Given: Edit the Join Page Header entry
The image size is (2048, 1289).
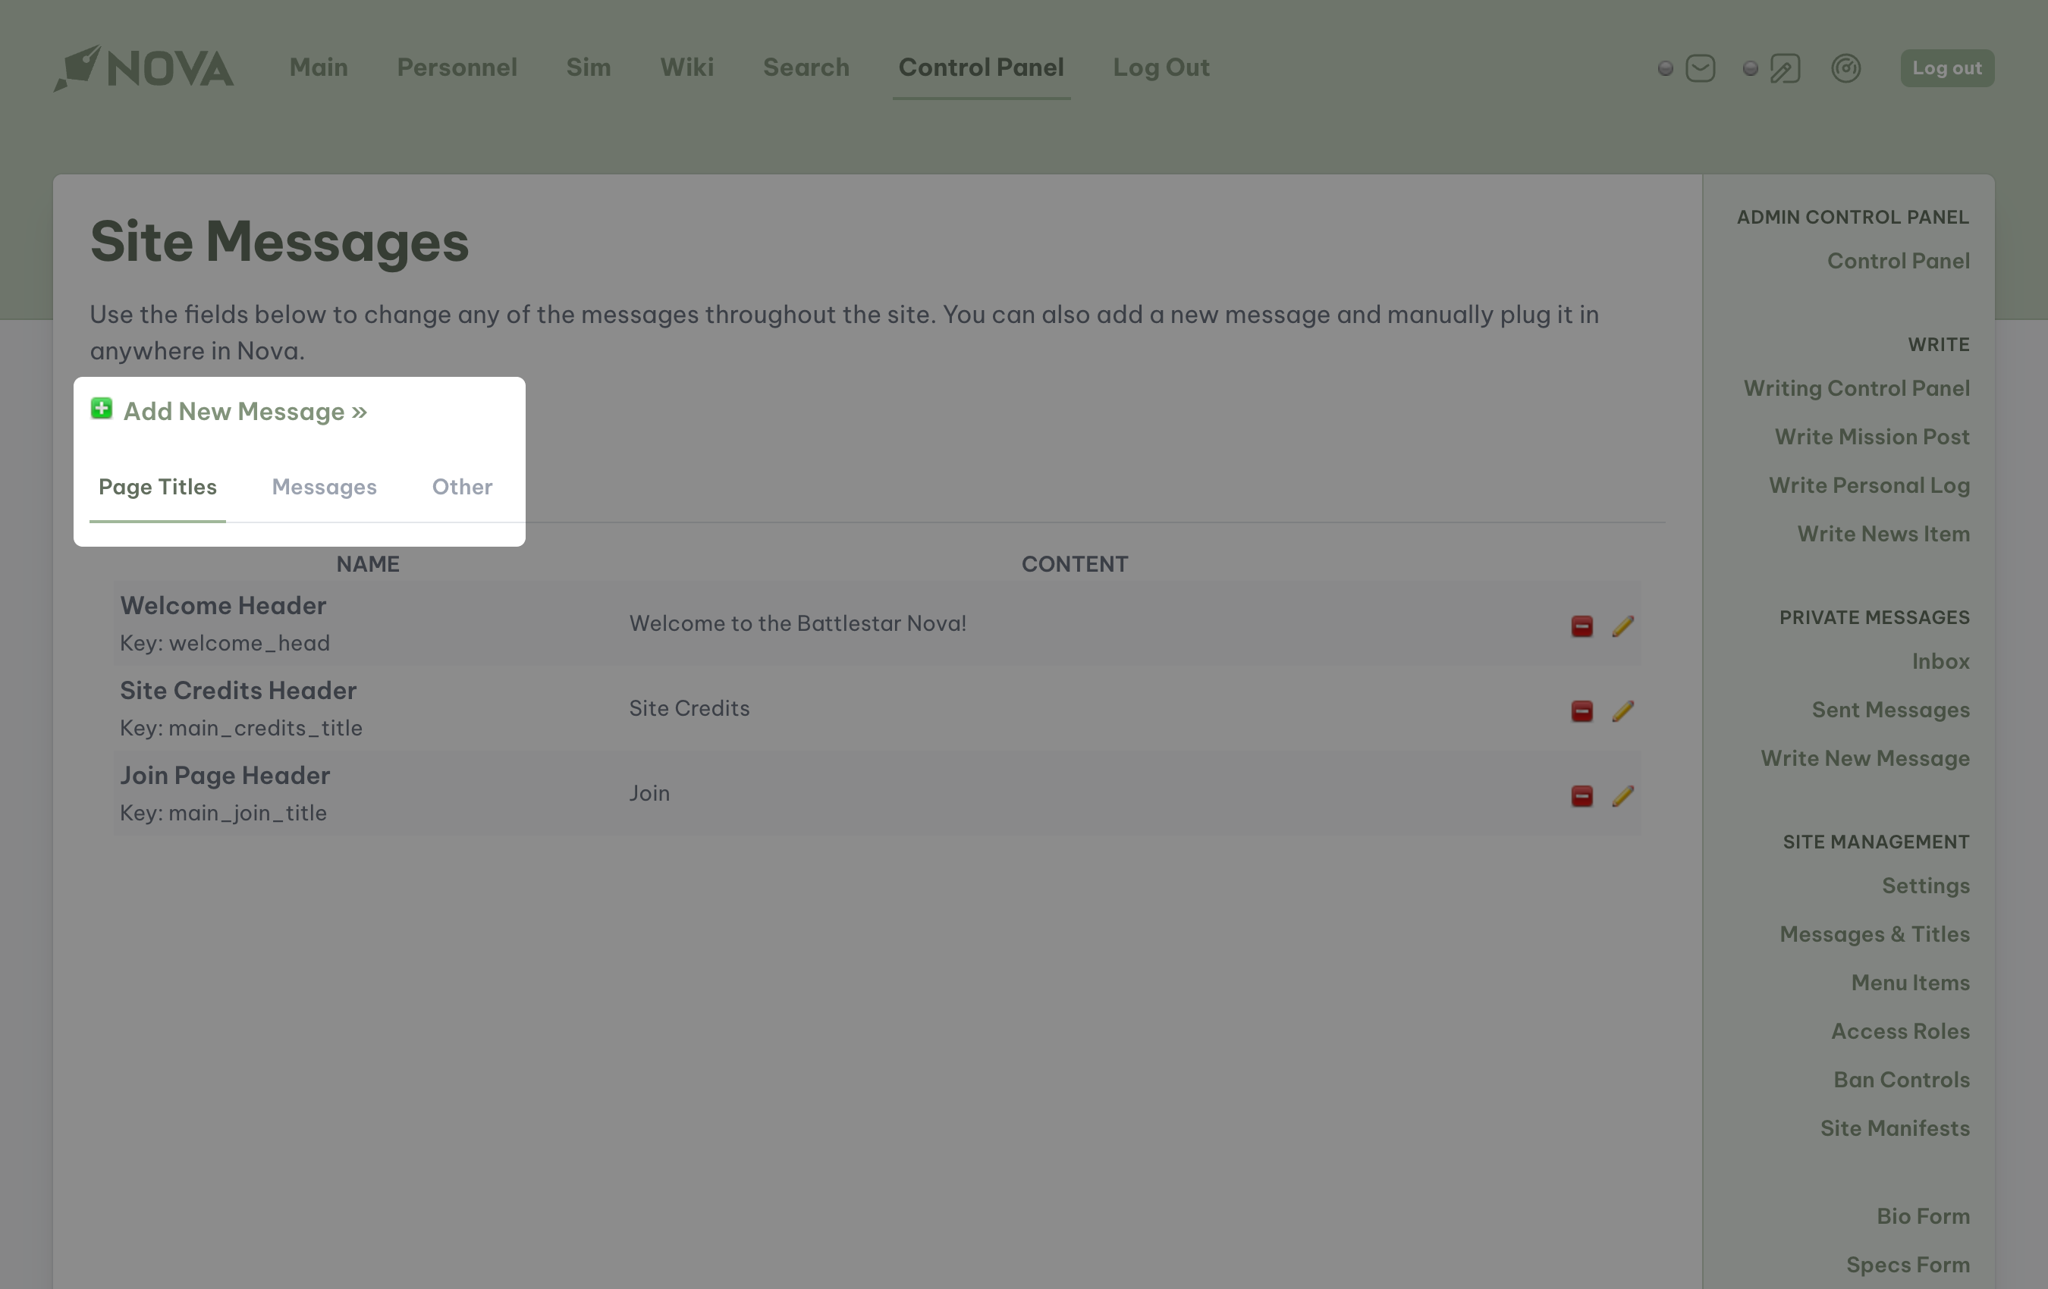Looking at the screenshot, I should tap(1622, 796).
